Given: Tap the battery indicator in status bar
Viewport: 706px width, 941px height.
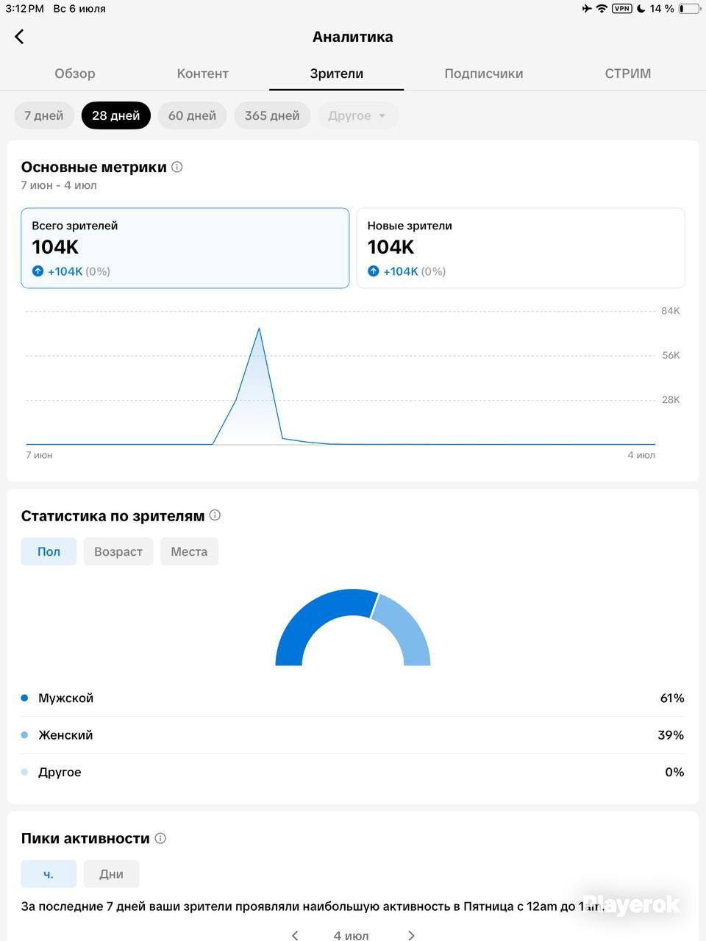Looking at the screenshot, I should pos(688,9).
